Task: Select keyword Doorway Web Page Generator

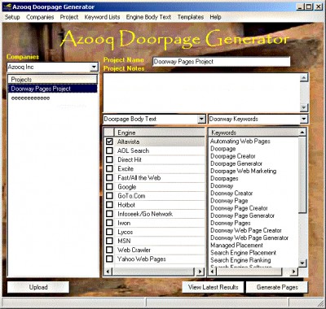Action: tap(249, 237)
